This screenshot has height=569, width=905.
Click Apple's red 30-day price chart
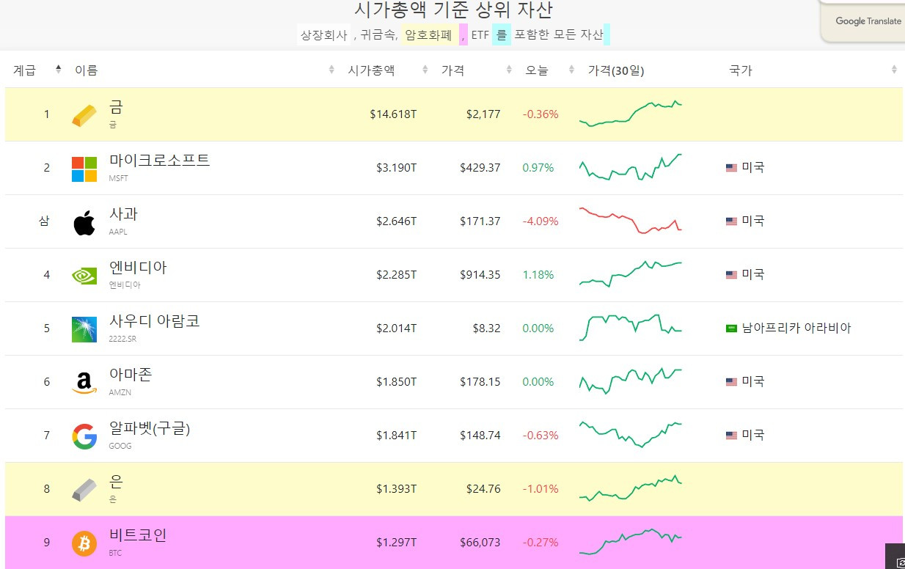point(631,221)
